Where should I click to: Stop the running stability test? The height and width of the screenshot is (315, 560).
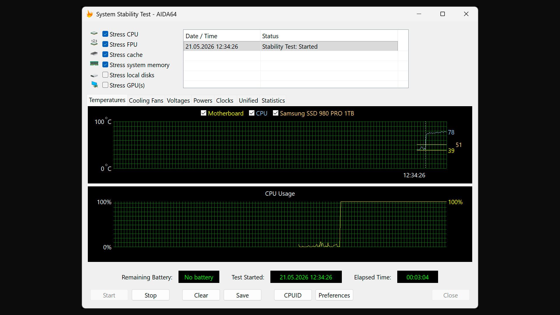150,295
